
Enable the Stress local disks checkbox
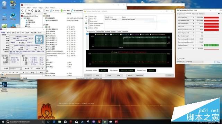(x=89, y=25)
